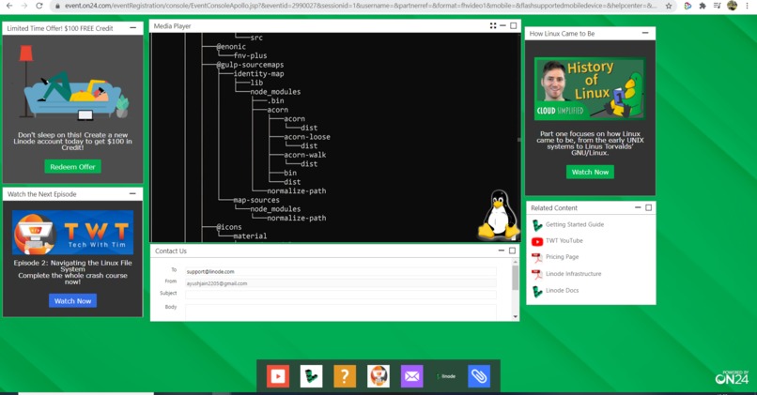Viewport: 757px width, 395px height.
Task: Click the Body text area
Action: point(340,311)
